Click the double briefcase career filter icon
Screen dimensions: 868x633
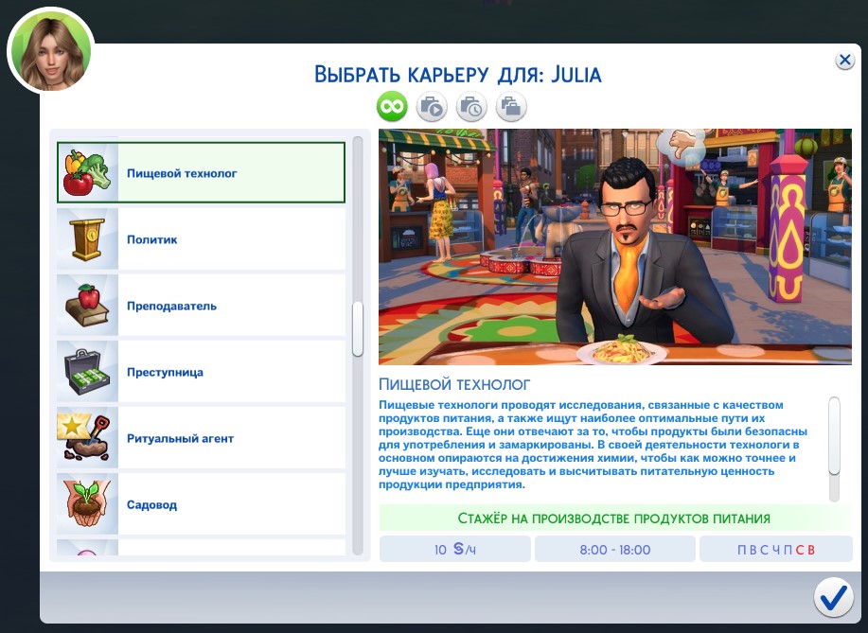[x=511, y=107]
